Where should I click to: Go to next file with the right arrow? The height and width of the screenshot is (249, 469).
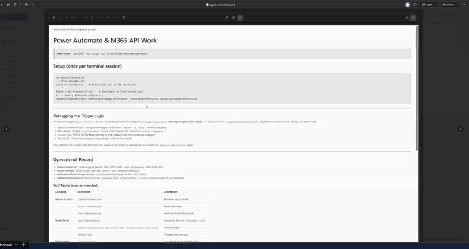(460, 129)
